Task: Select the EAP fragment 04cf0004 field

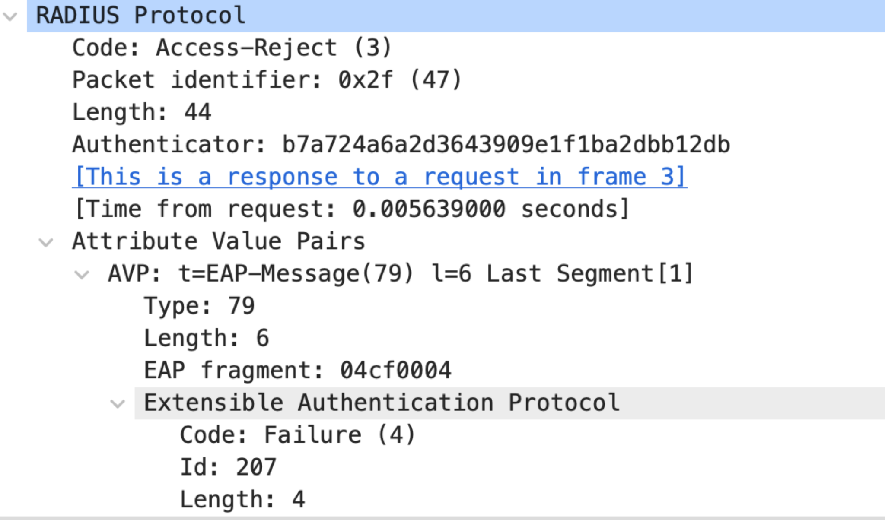Action: coord(298,370)
